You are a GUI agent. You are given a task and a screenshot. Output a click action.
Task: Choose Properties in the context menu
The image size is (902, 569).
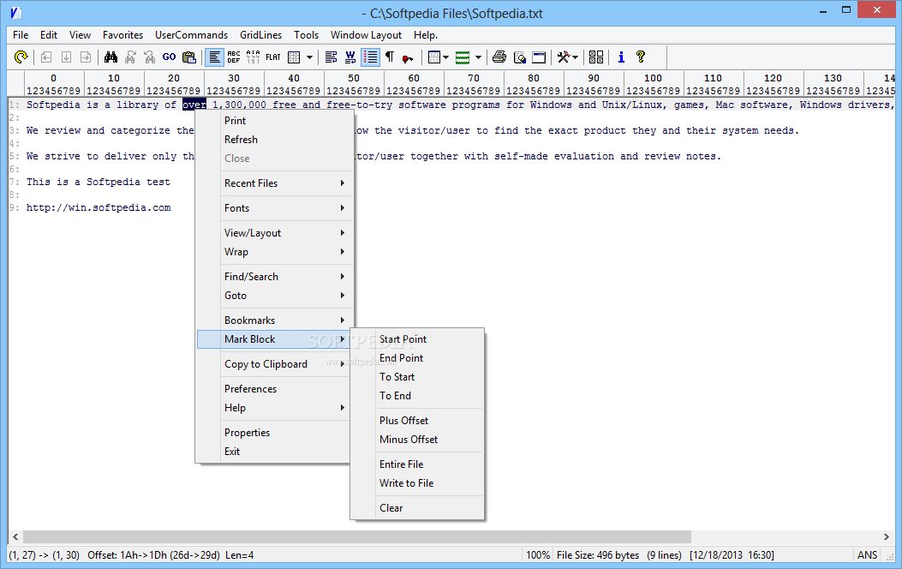(x=274, y=433)
